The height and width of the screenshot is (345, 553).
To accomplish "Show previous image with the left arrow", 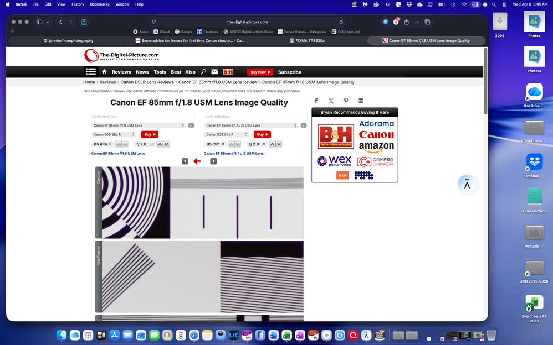I will tap(185, 161).
